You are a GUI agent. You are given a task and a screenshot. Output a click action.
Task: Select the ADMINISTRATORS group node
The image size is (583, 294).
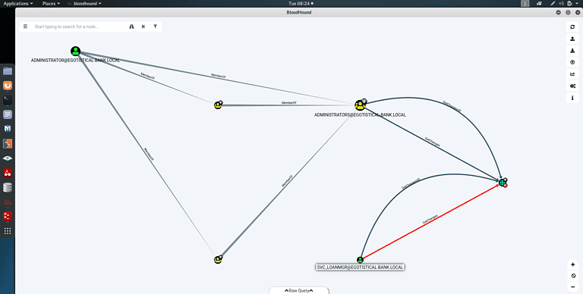(x=360, y=105)
